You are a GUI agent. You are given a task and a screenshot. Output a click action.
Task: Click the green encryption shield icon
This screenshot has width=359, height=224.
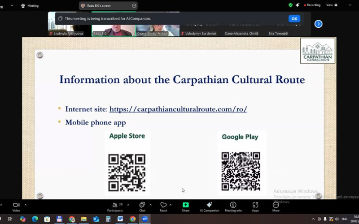pyautogui.click(x=290, y=5)
